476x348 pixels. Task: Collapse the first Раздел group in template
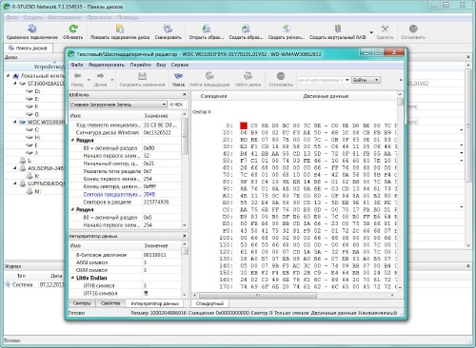click(72, 140)
